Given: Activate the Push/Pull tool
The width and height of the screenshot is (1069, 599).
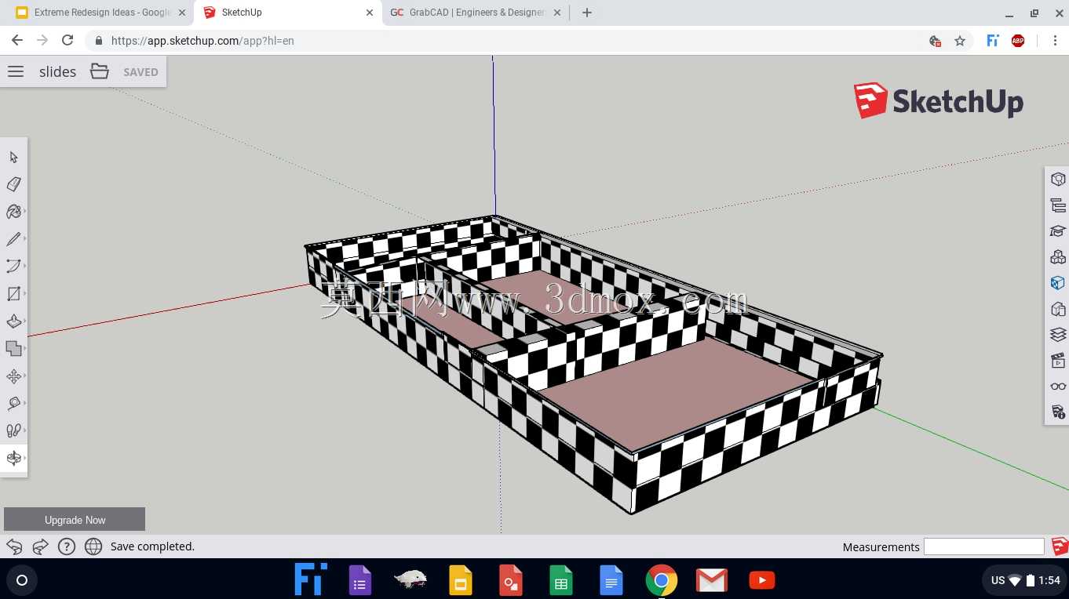Looking at the screenshot, I should coord(13,321).
